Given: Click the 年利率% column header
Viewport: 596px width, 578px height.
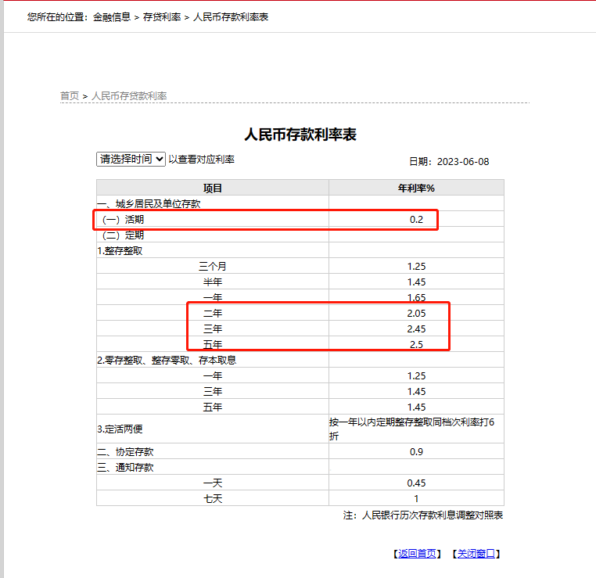Looking at the screenshot, I should click(416, 188).
